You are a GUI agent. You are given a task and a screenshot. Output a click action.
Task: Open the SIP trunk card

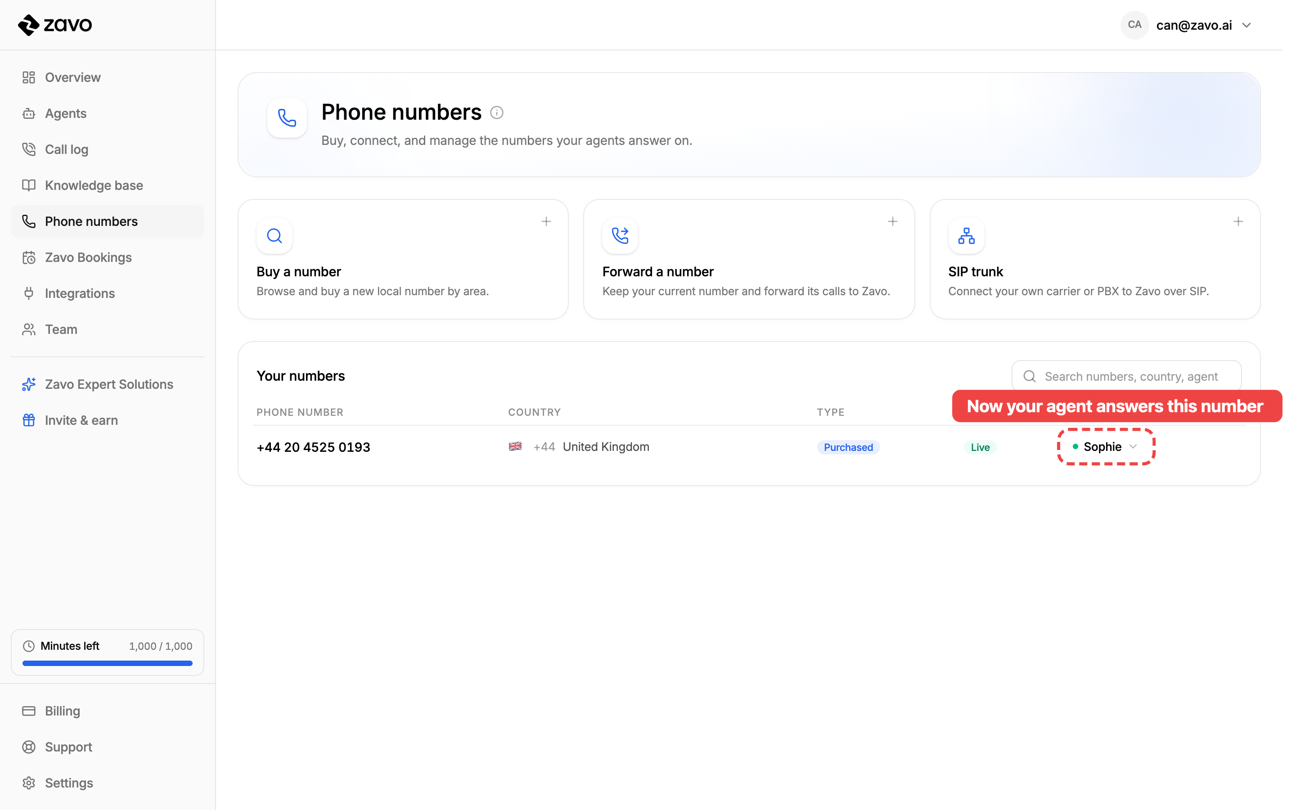pyautogui.click(x=1095, y=259)
